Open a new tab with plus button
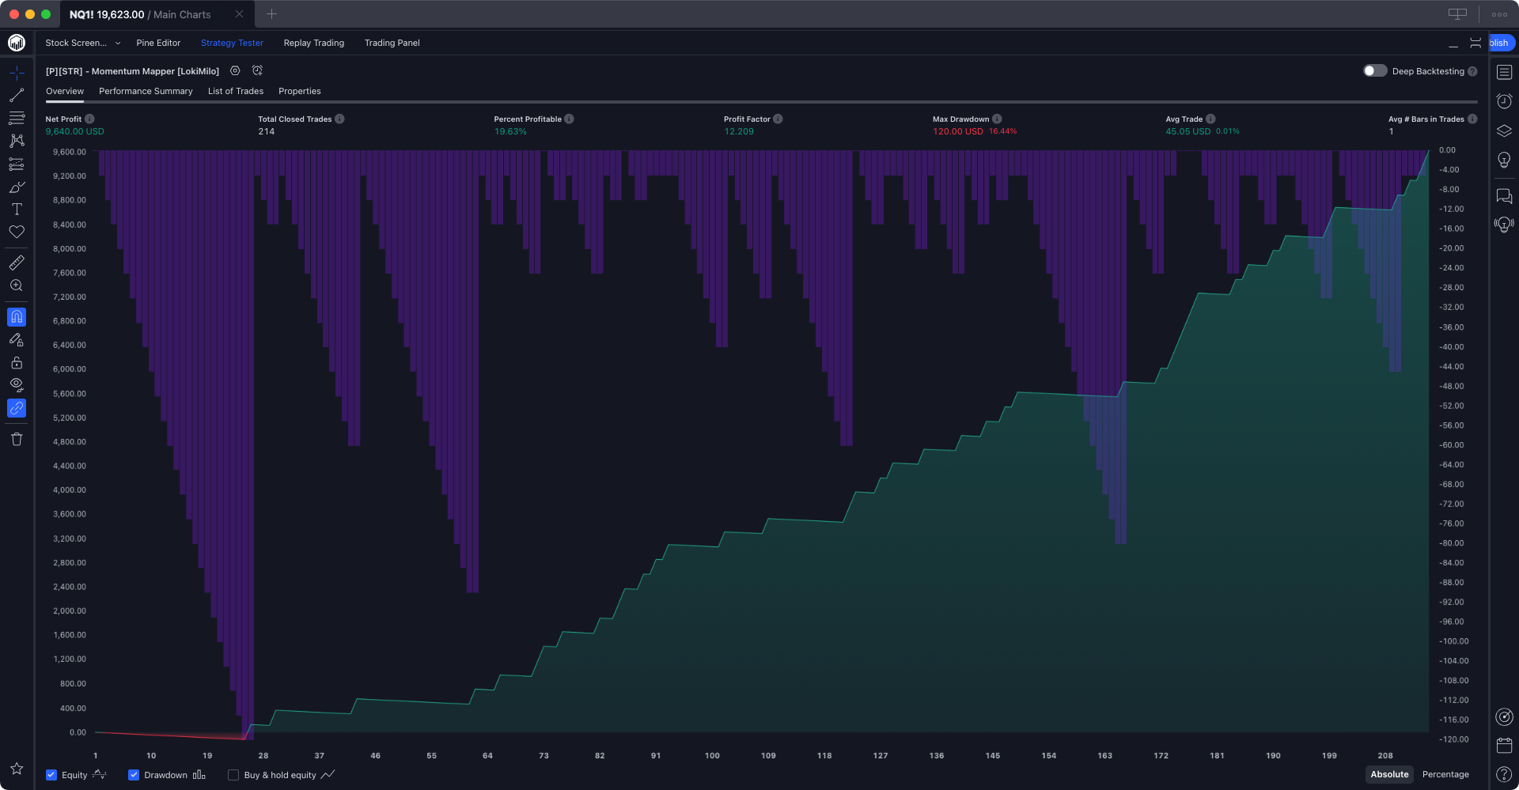 coord(271,14)
